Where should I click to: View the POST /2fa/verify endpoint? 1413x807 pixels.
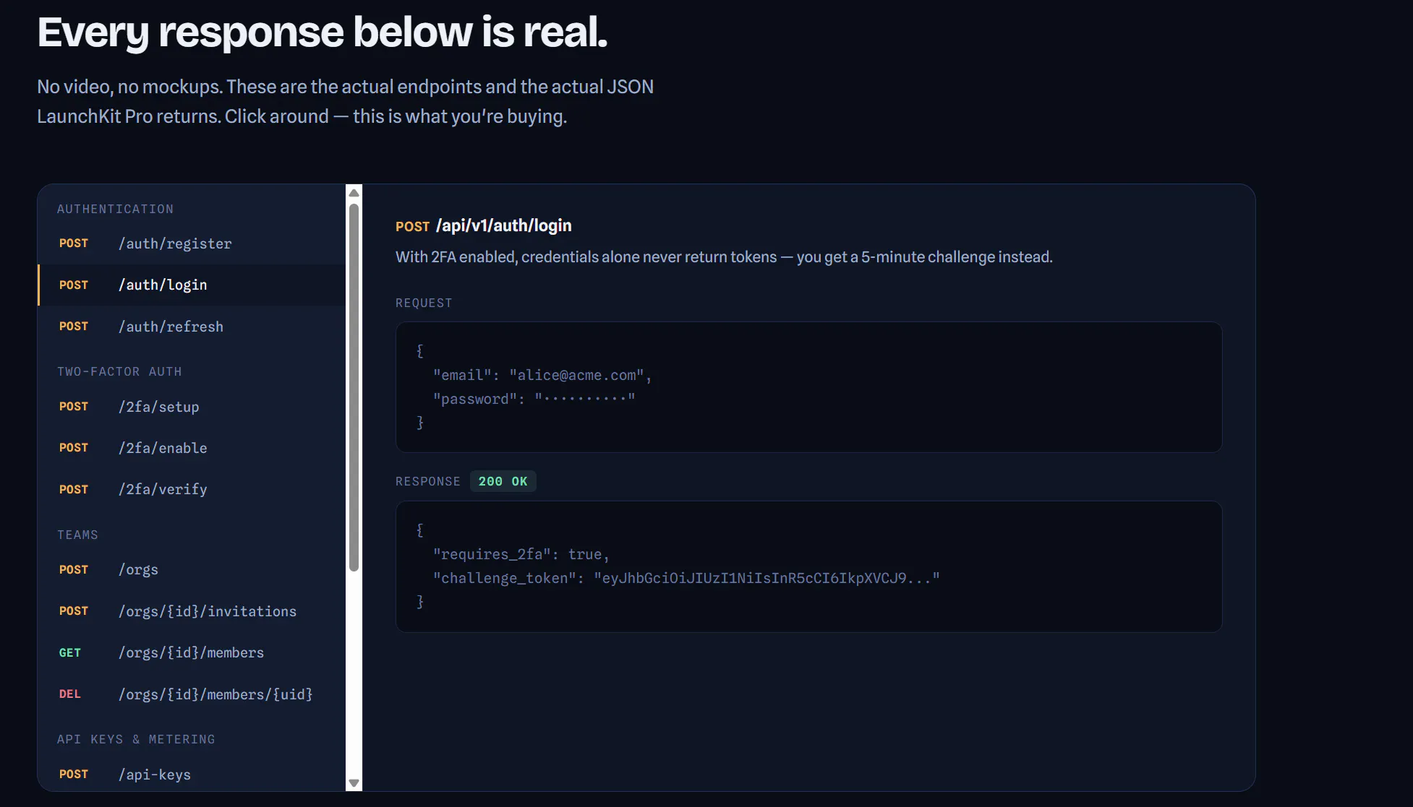[192, 489]
